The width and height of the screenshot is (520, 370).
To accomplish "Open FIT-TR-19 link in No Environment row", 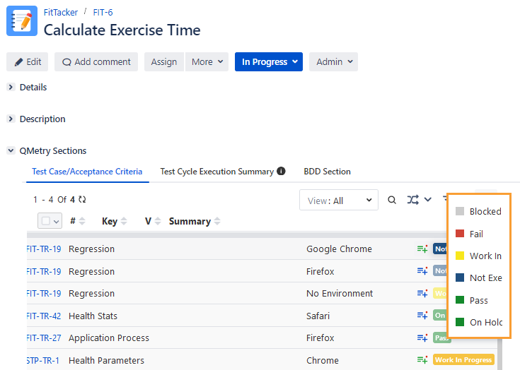I will [44, 294].
